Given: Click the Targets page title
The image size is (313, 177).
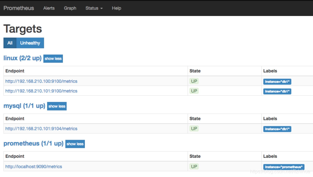Looking at the screenshot, I should (x=23, y=29).
